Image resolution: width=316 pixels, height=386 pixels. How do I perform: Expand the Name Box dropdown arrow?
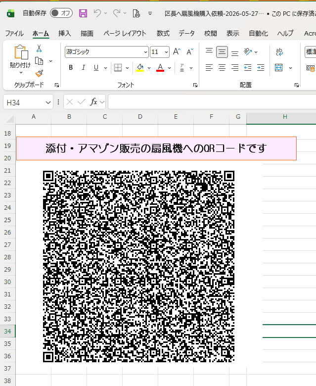pos(48,102)
